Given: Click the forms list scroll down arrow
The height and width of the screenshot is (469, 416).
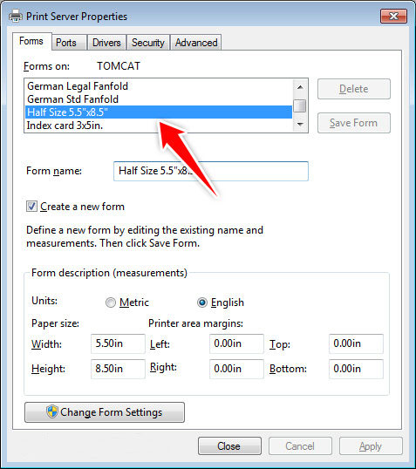Looking at the screenshot, I should point(300,124).
